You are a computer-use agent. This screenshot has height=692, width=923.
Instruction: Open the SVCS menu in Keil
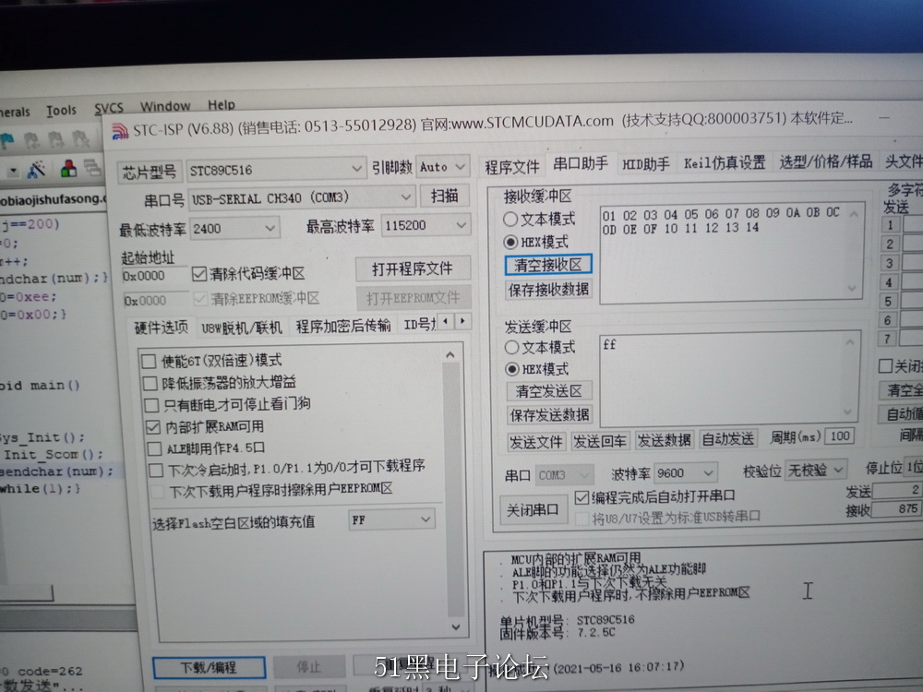point(109,108)
